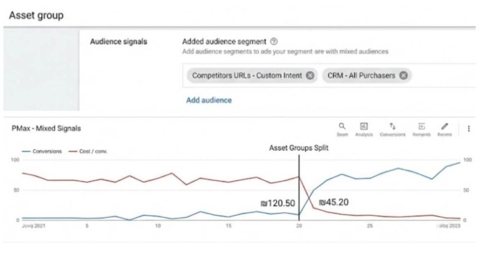Click the Audience signals section label
This screenshot has width=498, height=260.
tap(118, 42)
